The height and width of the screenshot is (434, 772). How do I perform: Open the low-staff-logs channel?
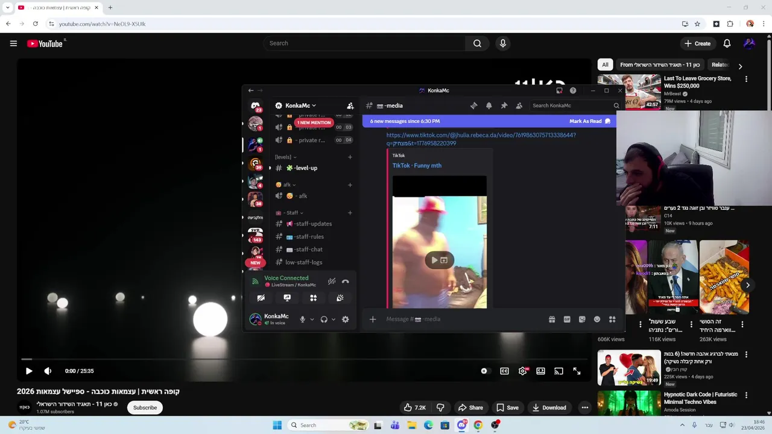(303, 262)
